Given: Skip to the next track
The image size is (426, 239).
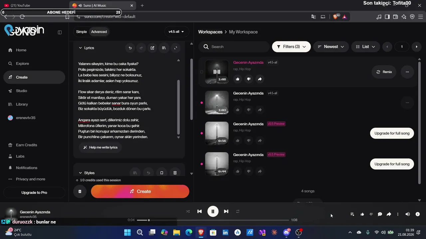Looking at the screenshot, I should click(226, 211).
